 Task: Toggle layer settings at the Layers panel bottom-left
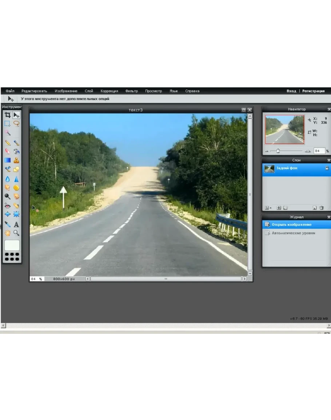pos(268,208)
